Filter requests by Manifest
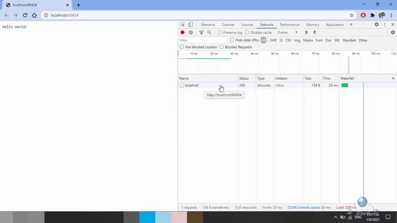This screenshot has height=223, width=397. coord(349,40)
